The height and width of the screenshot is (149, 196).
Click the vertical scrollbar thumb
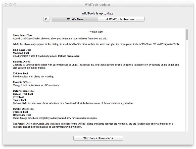[x=187, y=35]
